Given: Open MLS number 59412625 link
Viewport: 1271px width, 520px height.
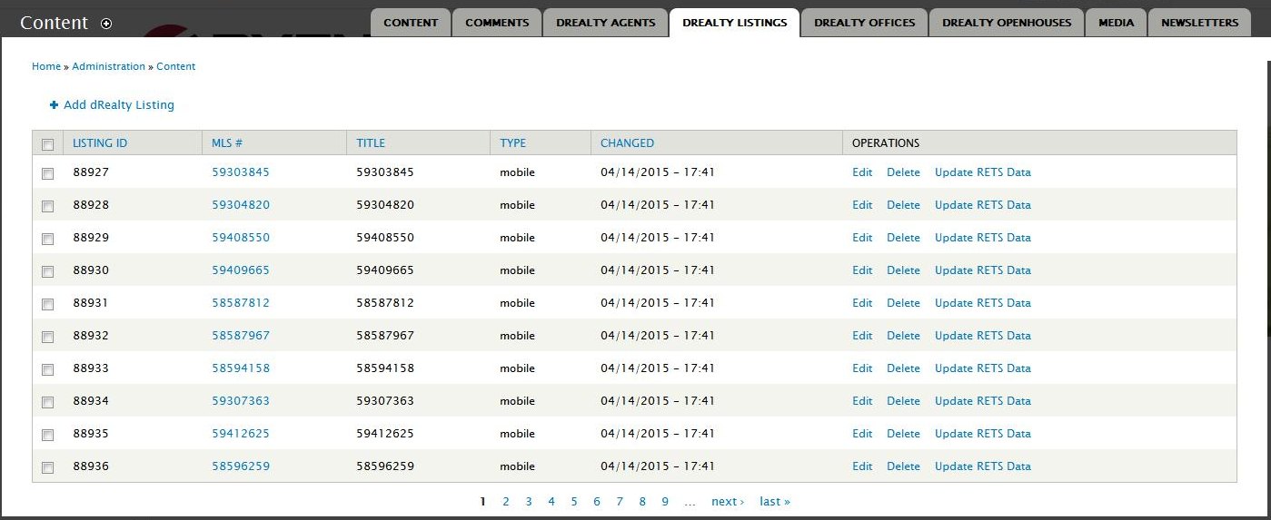Looking at the screenshot, I should click(241, 434).
